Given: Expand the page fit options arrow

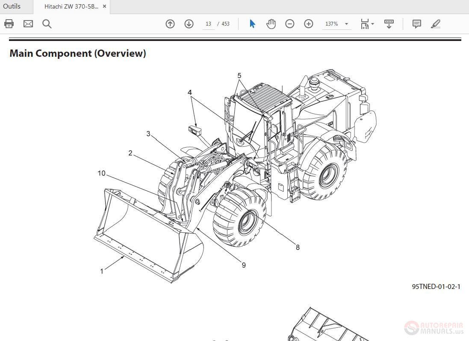Looking at the screenshot, I should pyautogui.click(x=372, y=24).
